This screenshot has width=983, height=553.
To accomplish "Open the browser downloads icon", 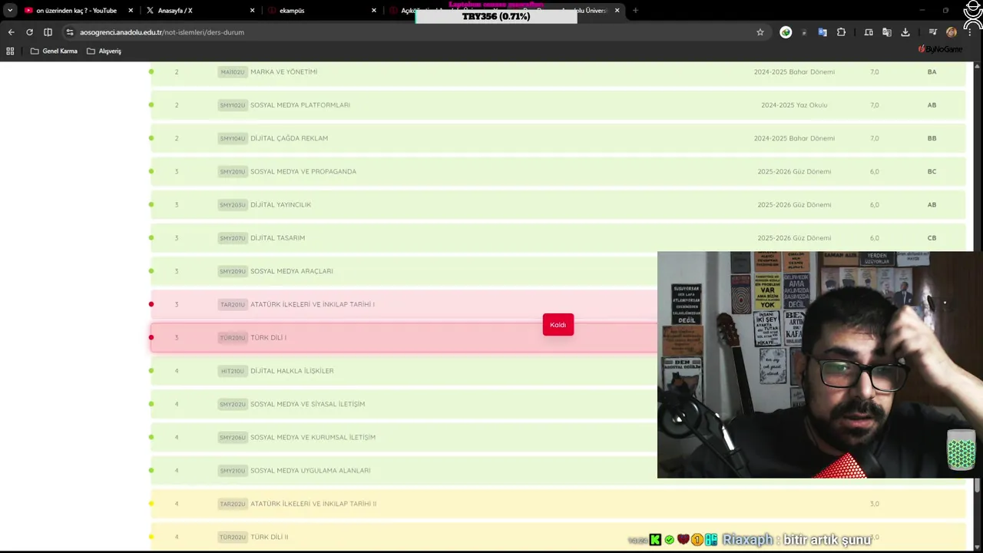I will 905,32.
